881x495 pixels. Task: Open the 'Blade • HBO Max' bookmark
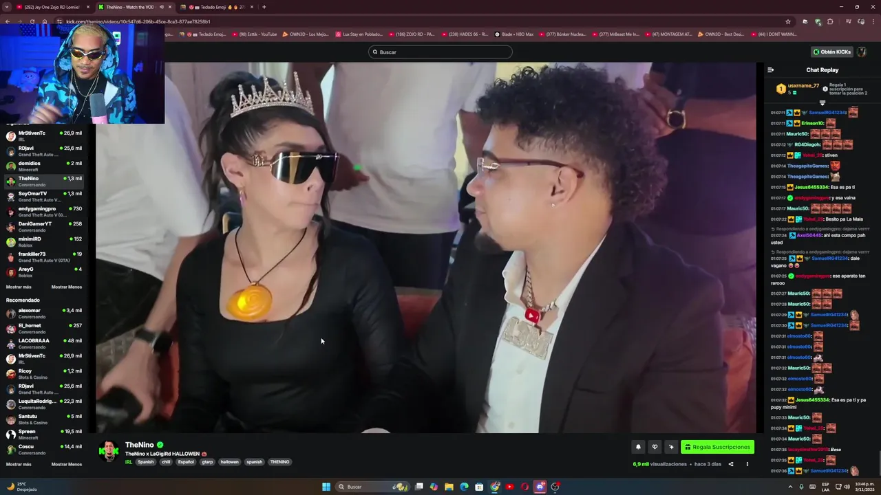tap(514, 34)
